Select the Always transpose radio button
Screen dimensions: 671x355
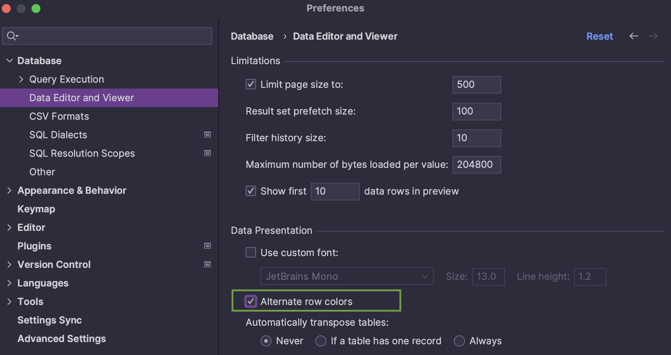pyautogui.click(x=459, y=341)
